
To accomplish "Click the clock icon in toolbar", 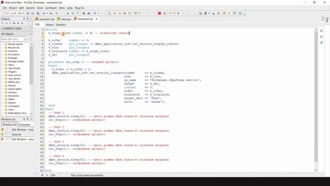I will [234, 13].
